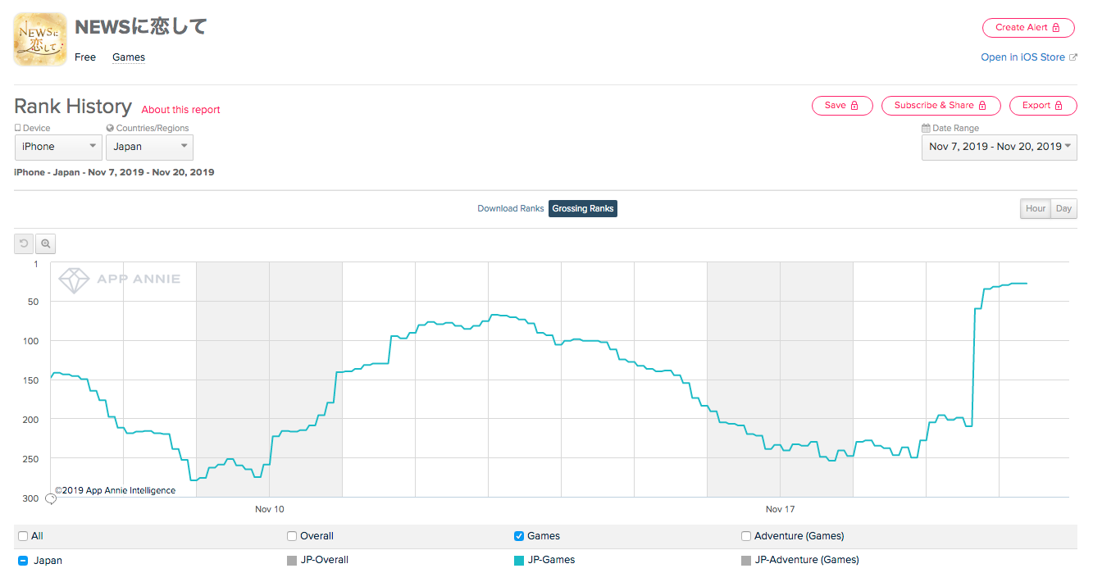
Task: Switch to Download Ranks tab
Action: 511,209
